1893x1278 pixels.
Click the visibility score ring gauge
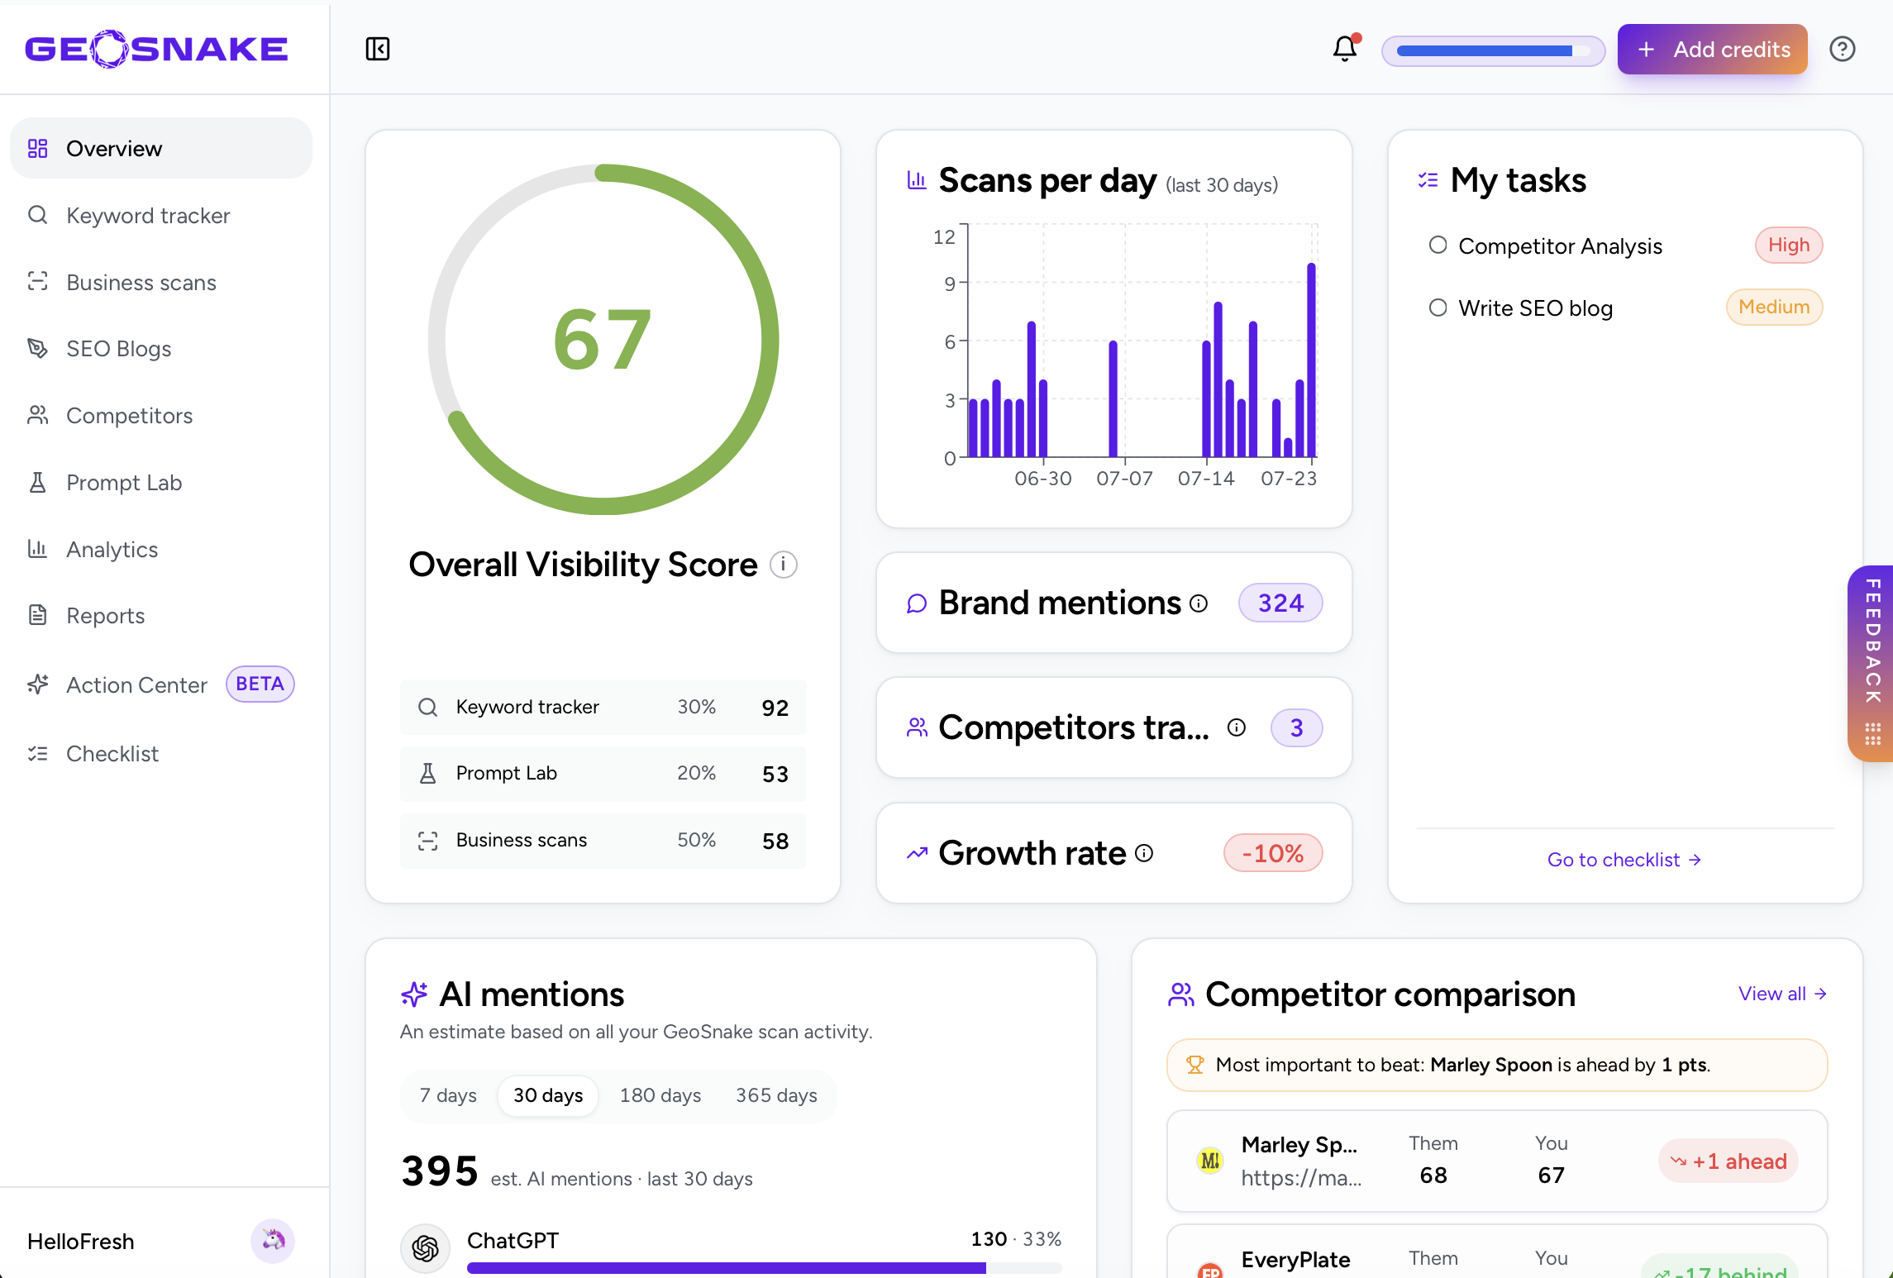pyautogui.click(x=603, y=339)
